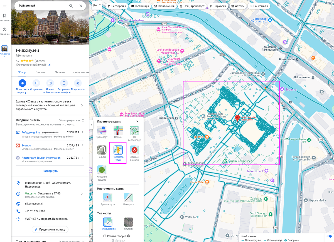Open the Рейксмузей official ticket link
This screenshot has width=334, height=242.
[x=29, y=133]
